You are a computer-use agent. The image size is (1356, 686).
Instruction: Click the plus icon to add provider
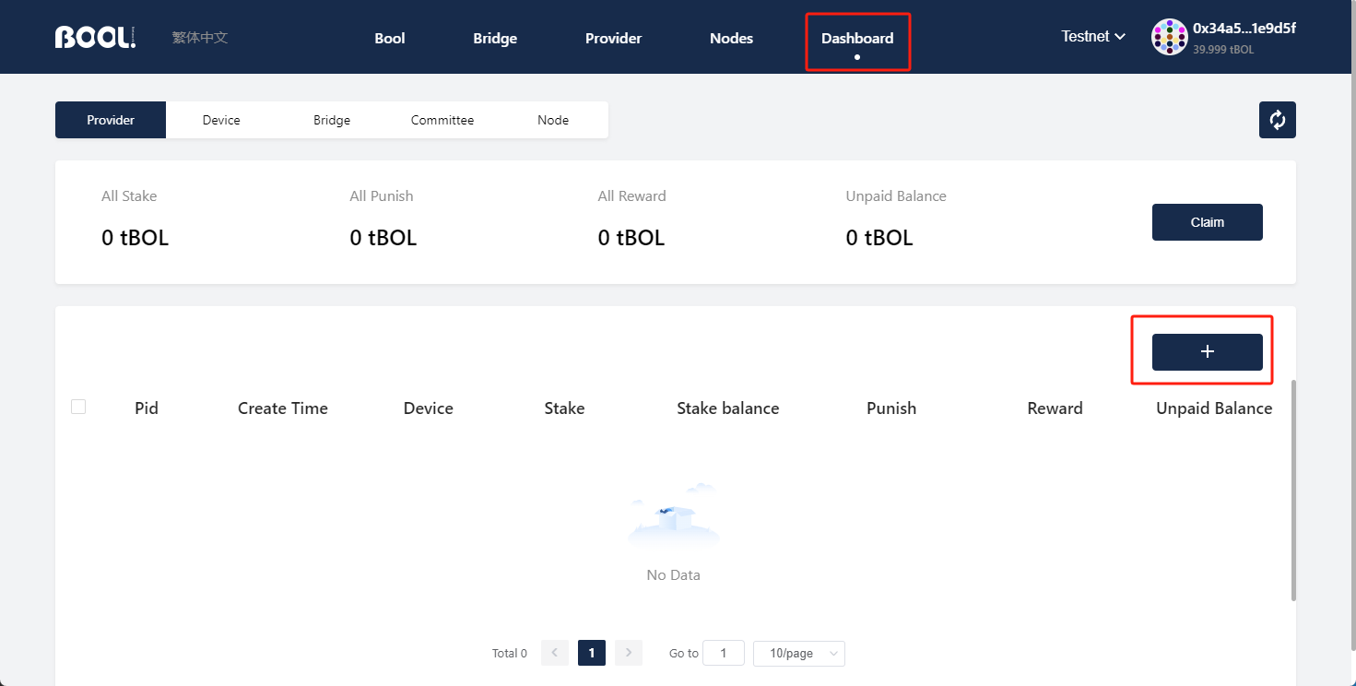1206,351
